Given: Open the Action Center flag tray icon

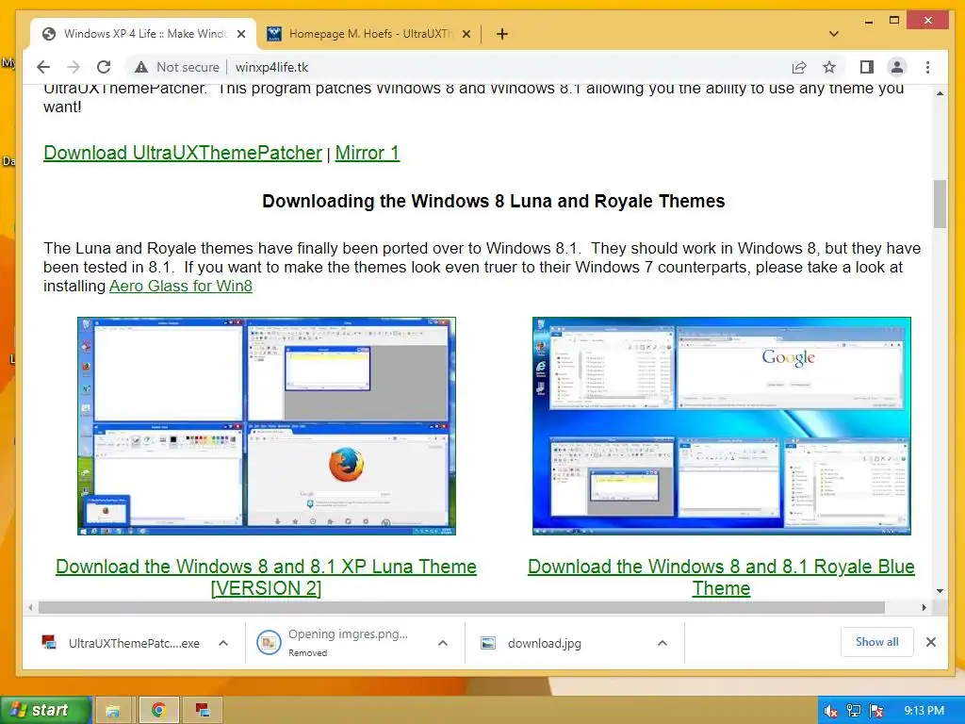Looking at the screenshot, I should [x=876, y=711].
